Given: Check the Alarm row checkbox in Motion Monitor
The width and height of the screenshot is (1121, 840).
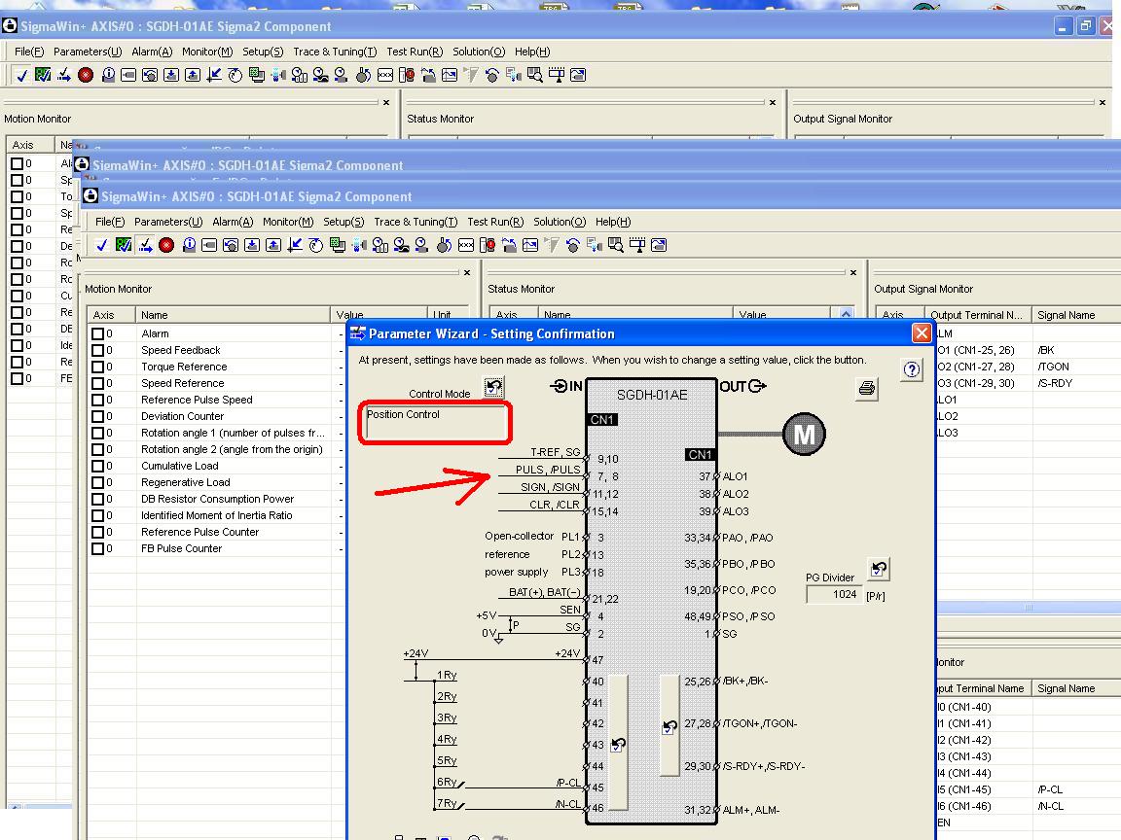Looking at the screenshot, I should (x=98, y=333).
